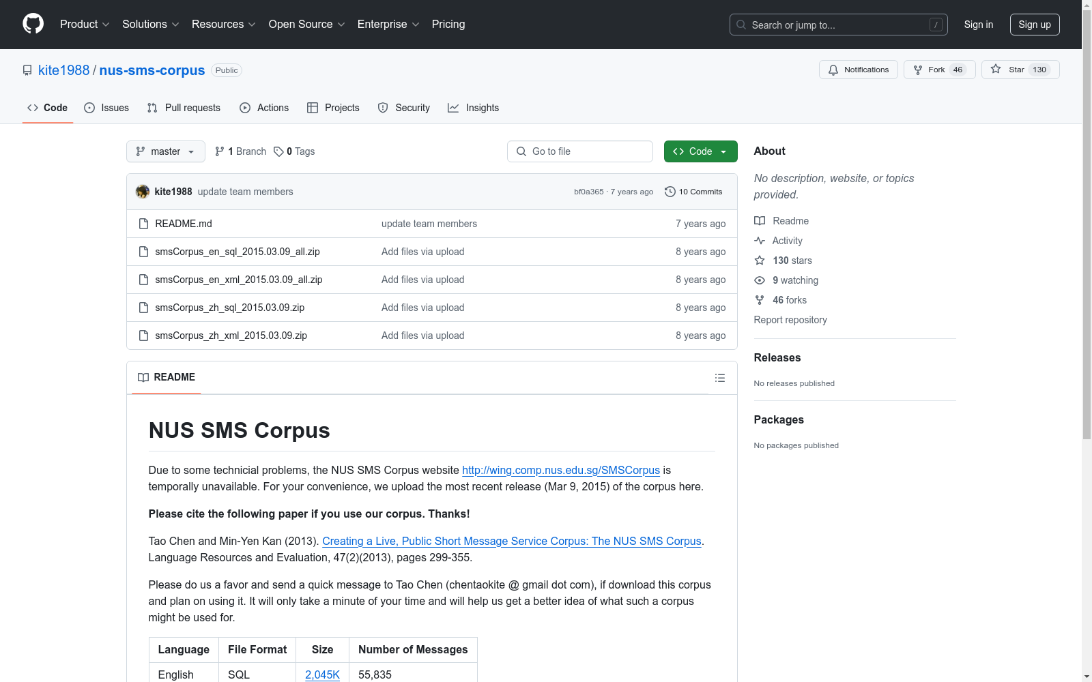The image size is (1092, 682).
Task: Expand the Solutions menu
Action: [x=150, y=24]
